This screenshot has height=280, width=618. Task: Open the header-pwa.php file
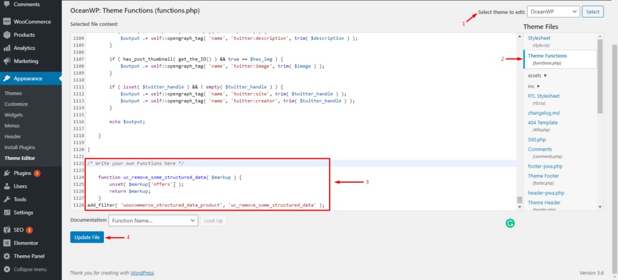[x=546, y=193]
